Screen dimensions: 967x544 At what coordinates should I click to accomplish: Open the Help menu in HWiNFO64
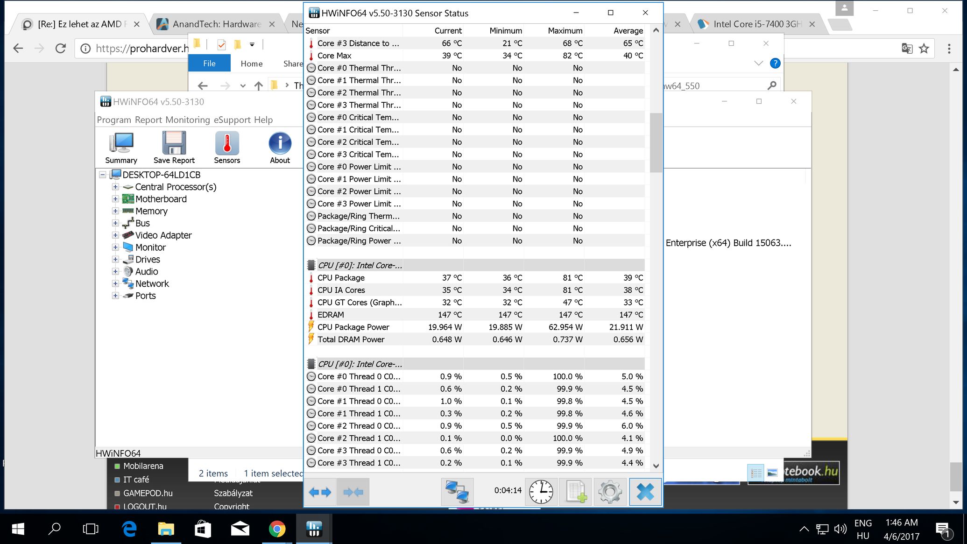point(263,120)
